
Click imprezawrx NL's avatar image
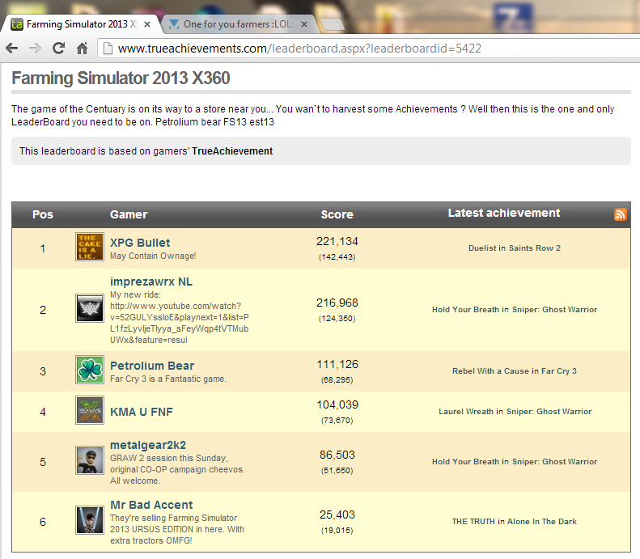tap(89, 309)
